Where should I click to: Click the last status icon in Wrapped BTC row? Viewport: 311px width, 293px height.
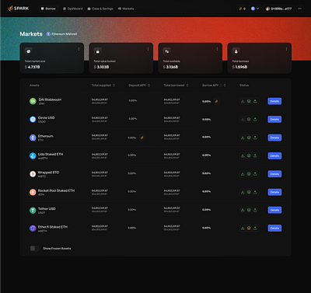tap(255, 174)
